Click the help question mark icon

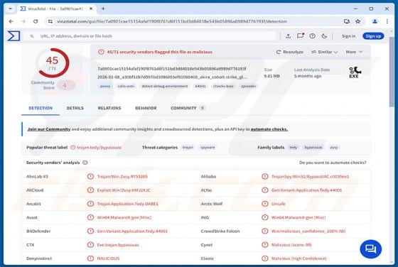(x=312, y=36)
